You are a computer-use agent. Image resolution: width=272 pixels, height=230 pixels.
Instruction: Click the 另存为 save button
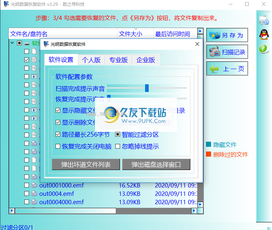coord(227,35)
